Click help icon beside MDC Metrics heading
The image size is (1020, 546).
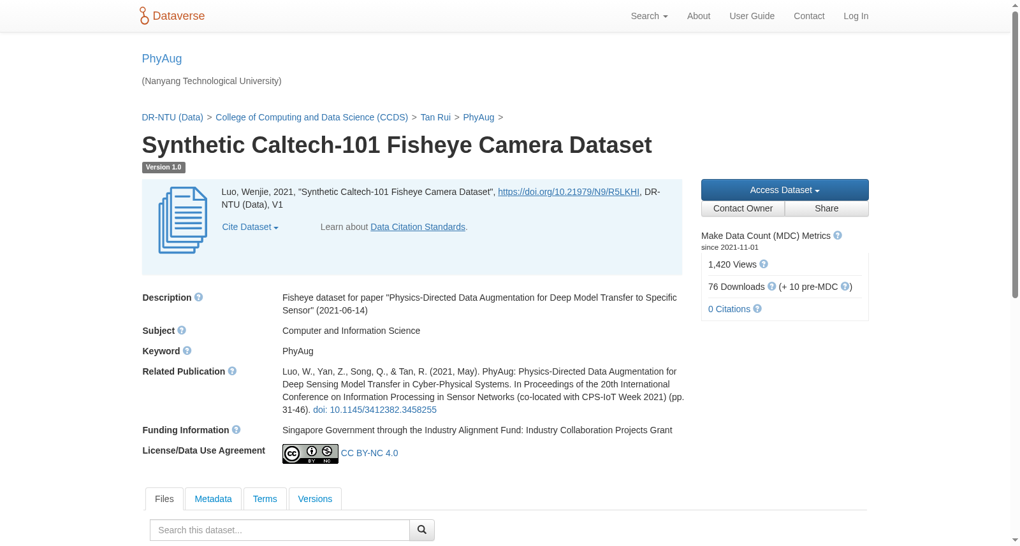click(838, 236)
